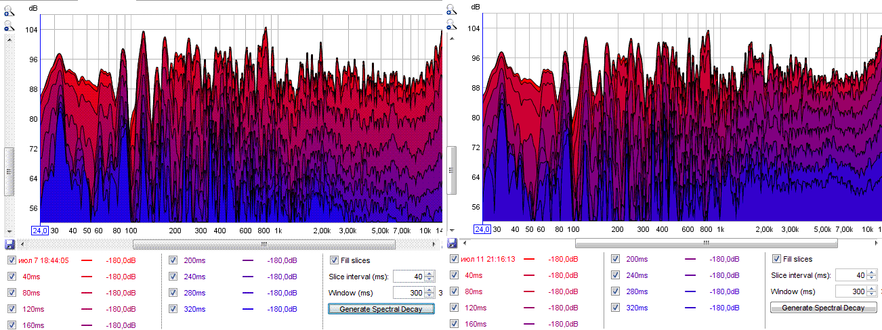The width and height of the screenshot is (882, 330).
Task: Increase Slice interval with left panel's up stepper
Action: tap(429, 273)
